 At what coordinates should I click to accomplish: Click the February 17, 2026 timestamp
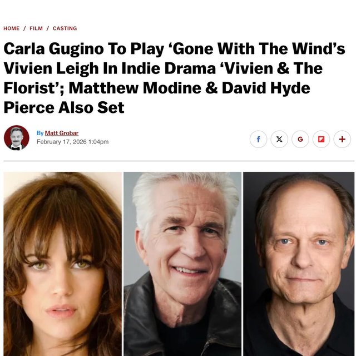point(73,142)
